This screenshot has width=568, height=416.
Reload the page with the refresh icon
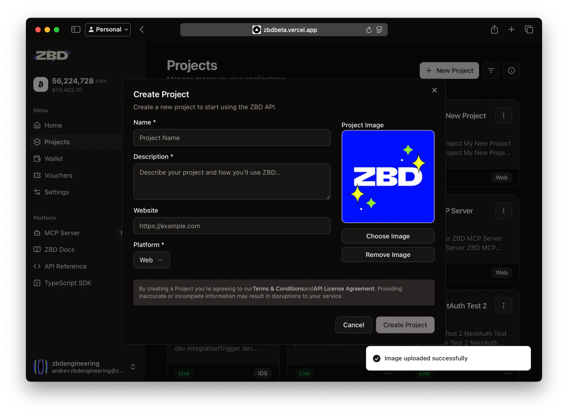(x=369, y=30)
